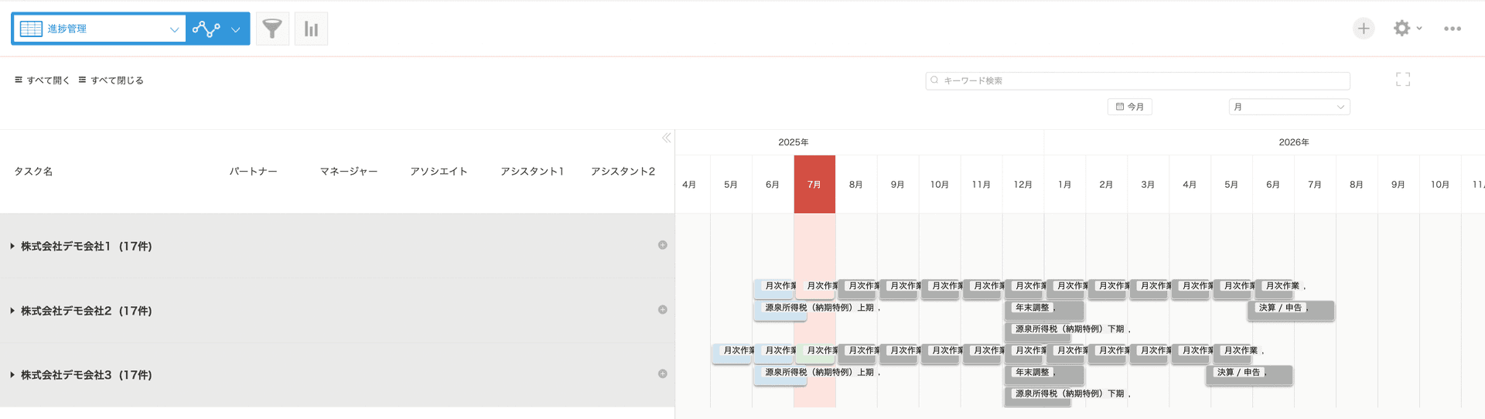The height and width of the screenshot is (419, 1485).
Task: Open the filter funnel icon
Action: [x=272, y=29]
